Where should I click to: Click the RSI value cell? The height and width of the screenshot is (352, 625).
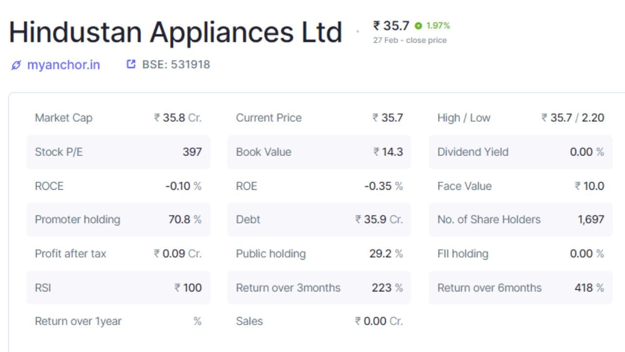point(119,288)
